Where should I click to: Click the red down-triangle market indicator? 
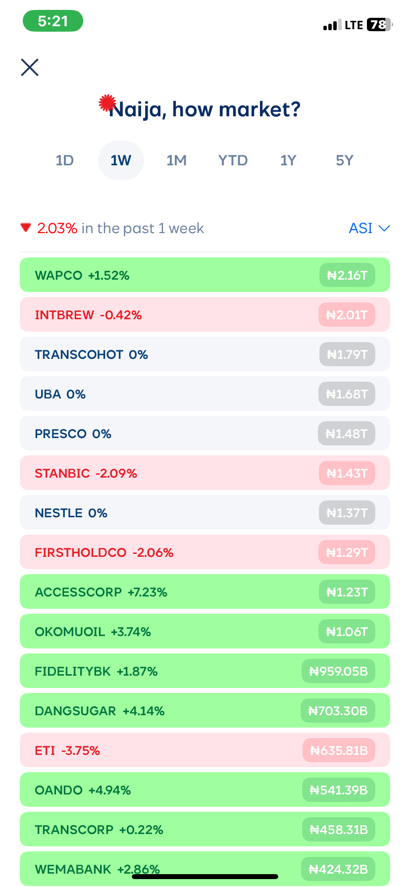pyautogui.click(x=26, y=228)
